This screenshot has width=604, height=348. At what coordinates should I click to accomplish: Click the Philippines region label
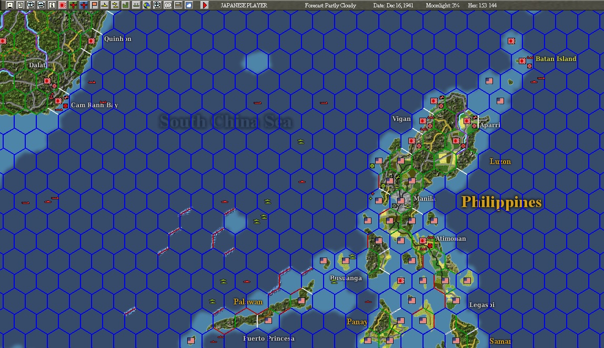(501, 202)
